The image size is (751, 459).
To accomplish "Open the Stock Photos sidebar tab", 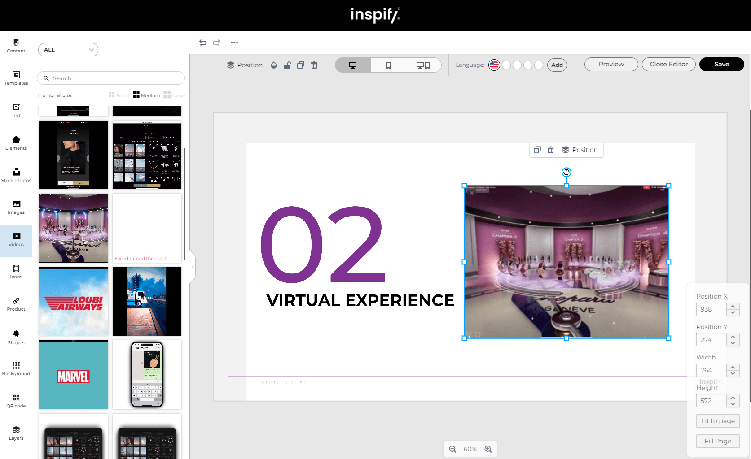I will 16,175.
